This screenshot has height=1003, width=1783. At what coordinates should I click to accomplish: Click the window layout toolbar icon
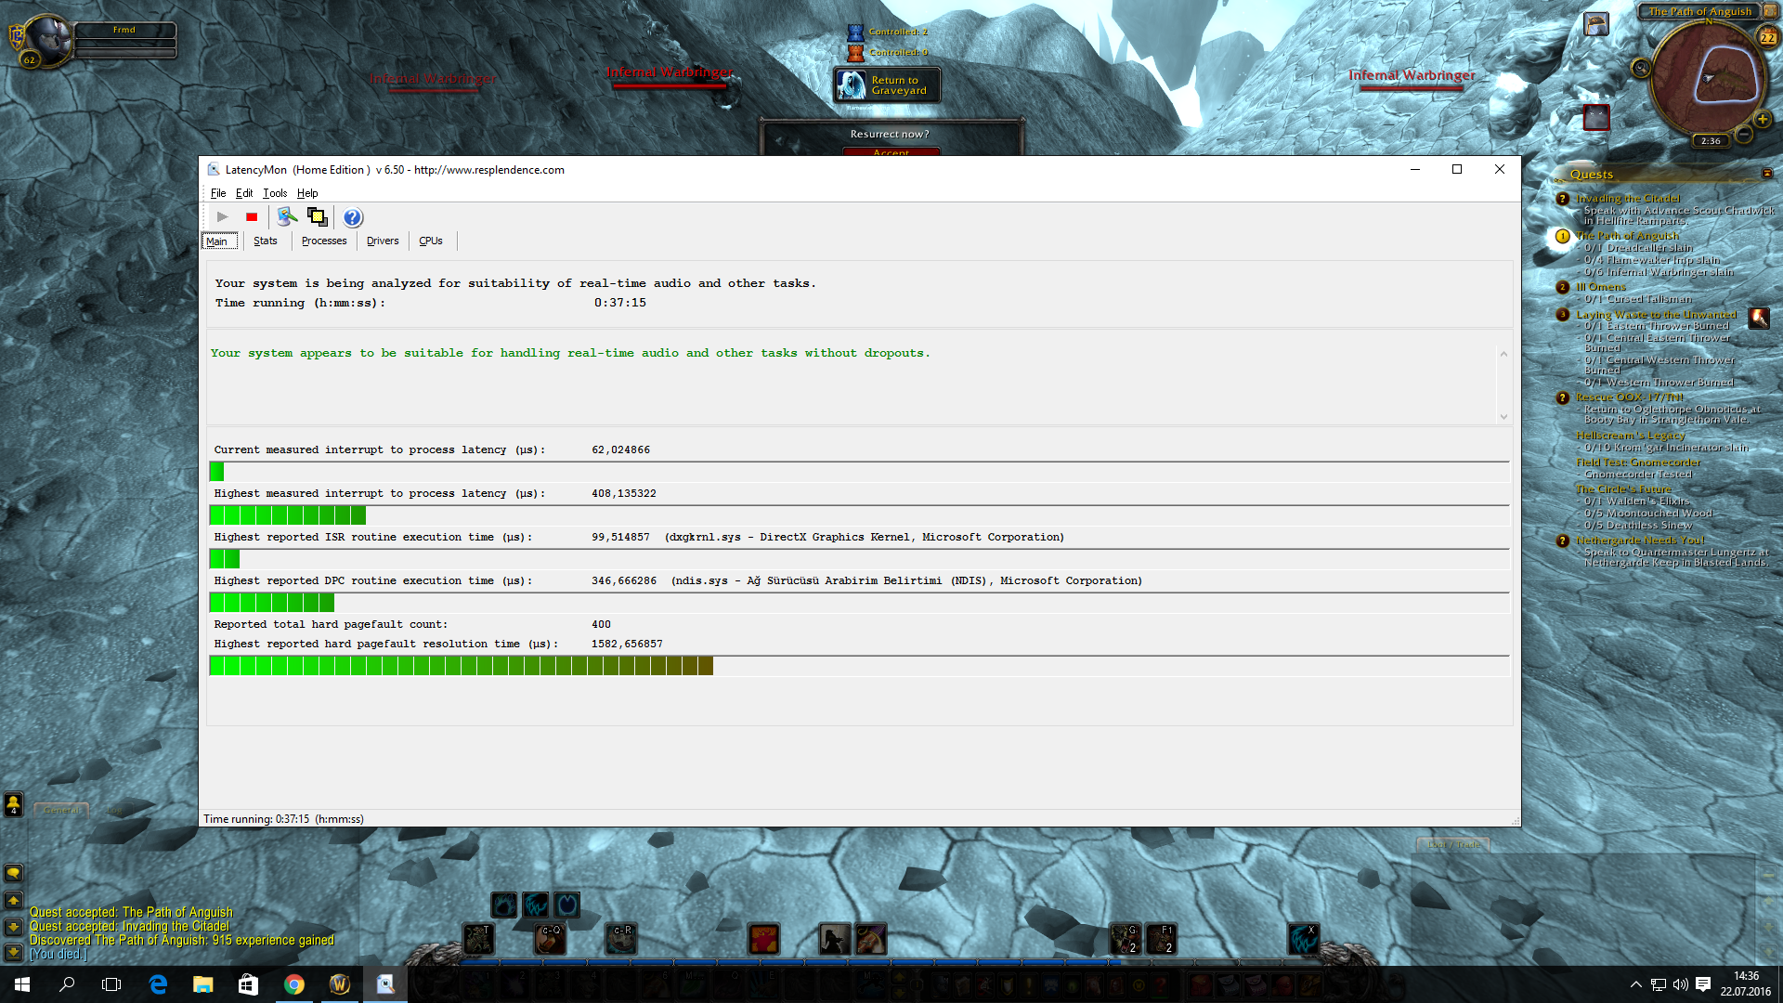[x=317, y=216]
